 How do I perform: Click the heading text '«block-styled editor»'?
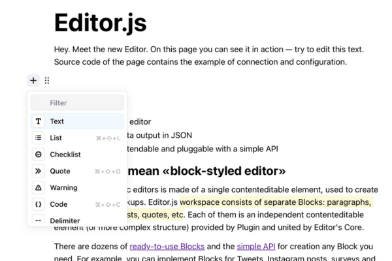(223, 171)
